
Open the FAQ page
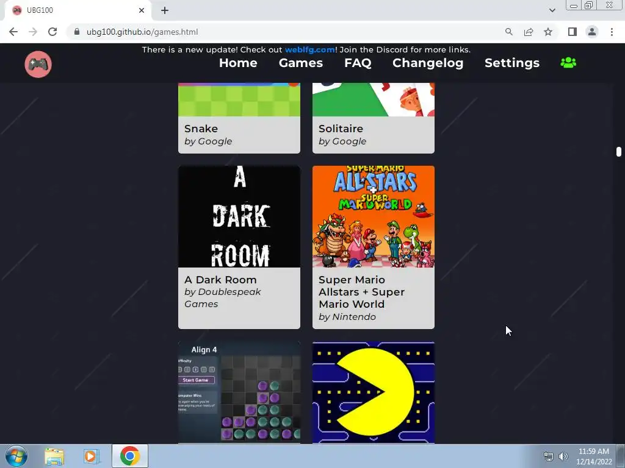point(358,63)
